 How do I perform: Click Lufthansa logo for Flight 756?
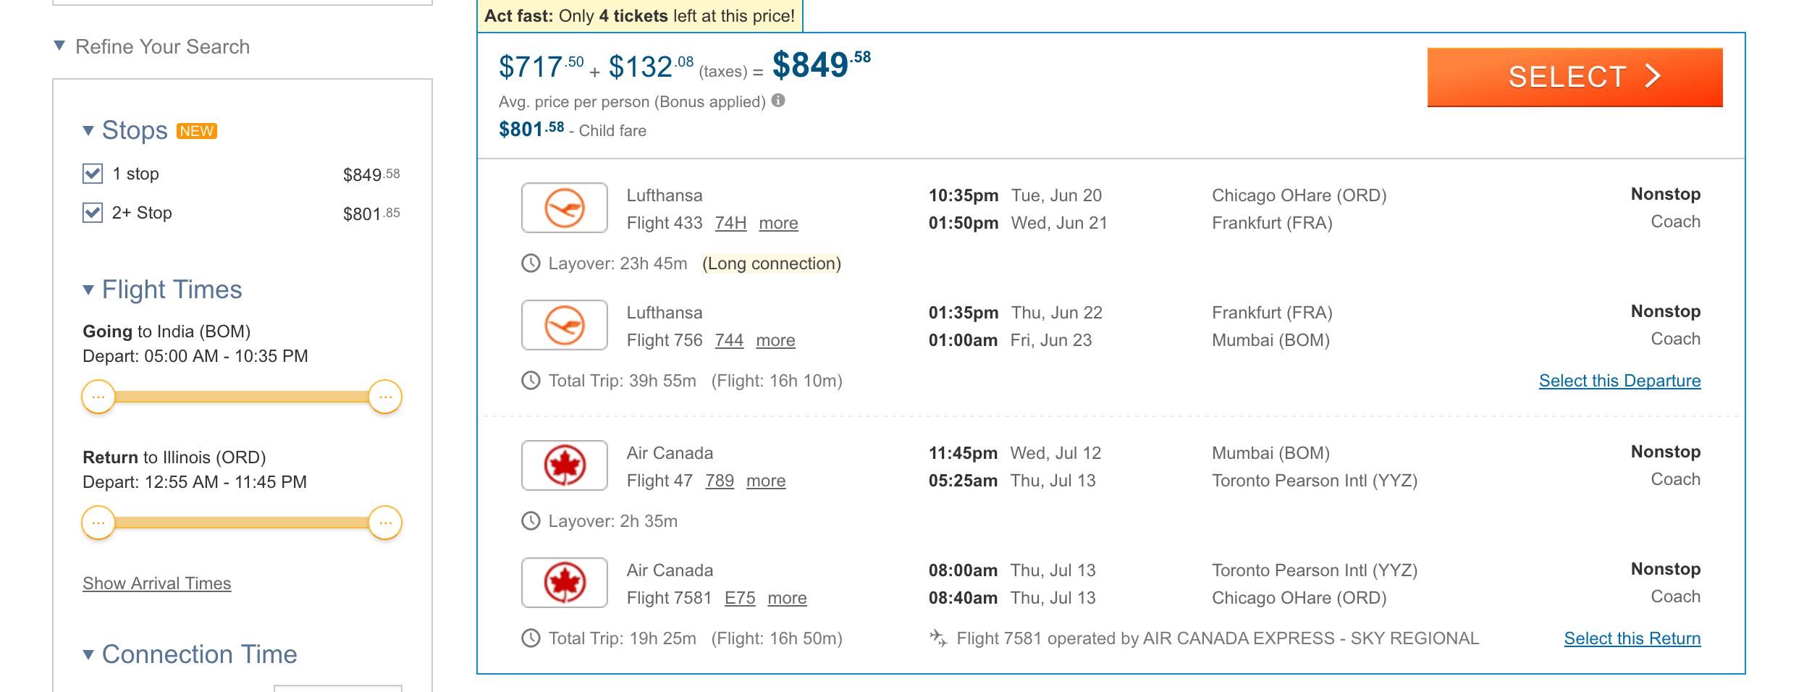(x=565, y=325)
